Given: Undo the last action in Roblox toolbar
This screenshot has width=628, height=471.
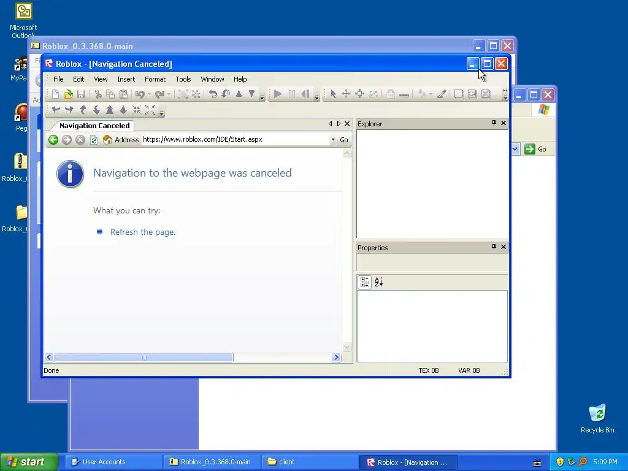Looking at the screenshot, I should (x=140, y=94).
